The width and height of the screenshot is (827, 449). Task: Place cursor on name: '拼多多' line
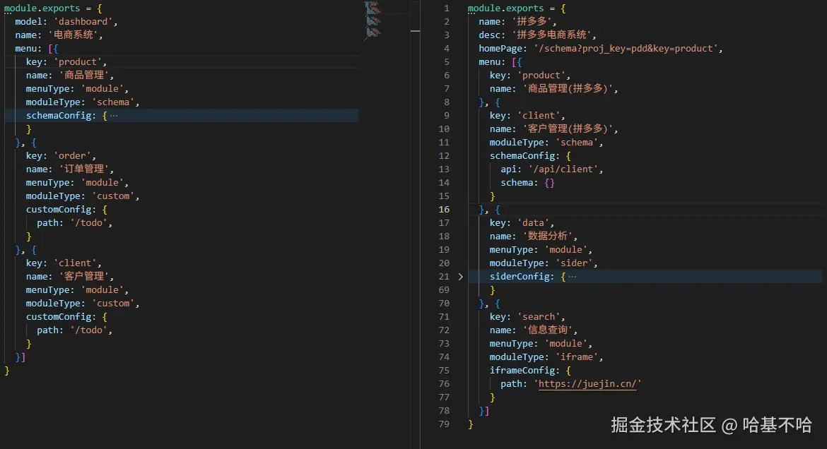pos(517,22)
